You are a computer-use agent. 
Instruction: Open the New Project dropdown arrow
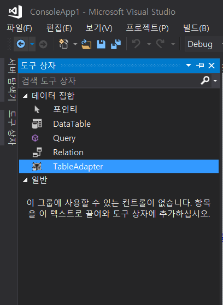tap(75, 44)
